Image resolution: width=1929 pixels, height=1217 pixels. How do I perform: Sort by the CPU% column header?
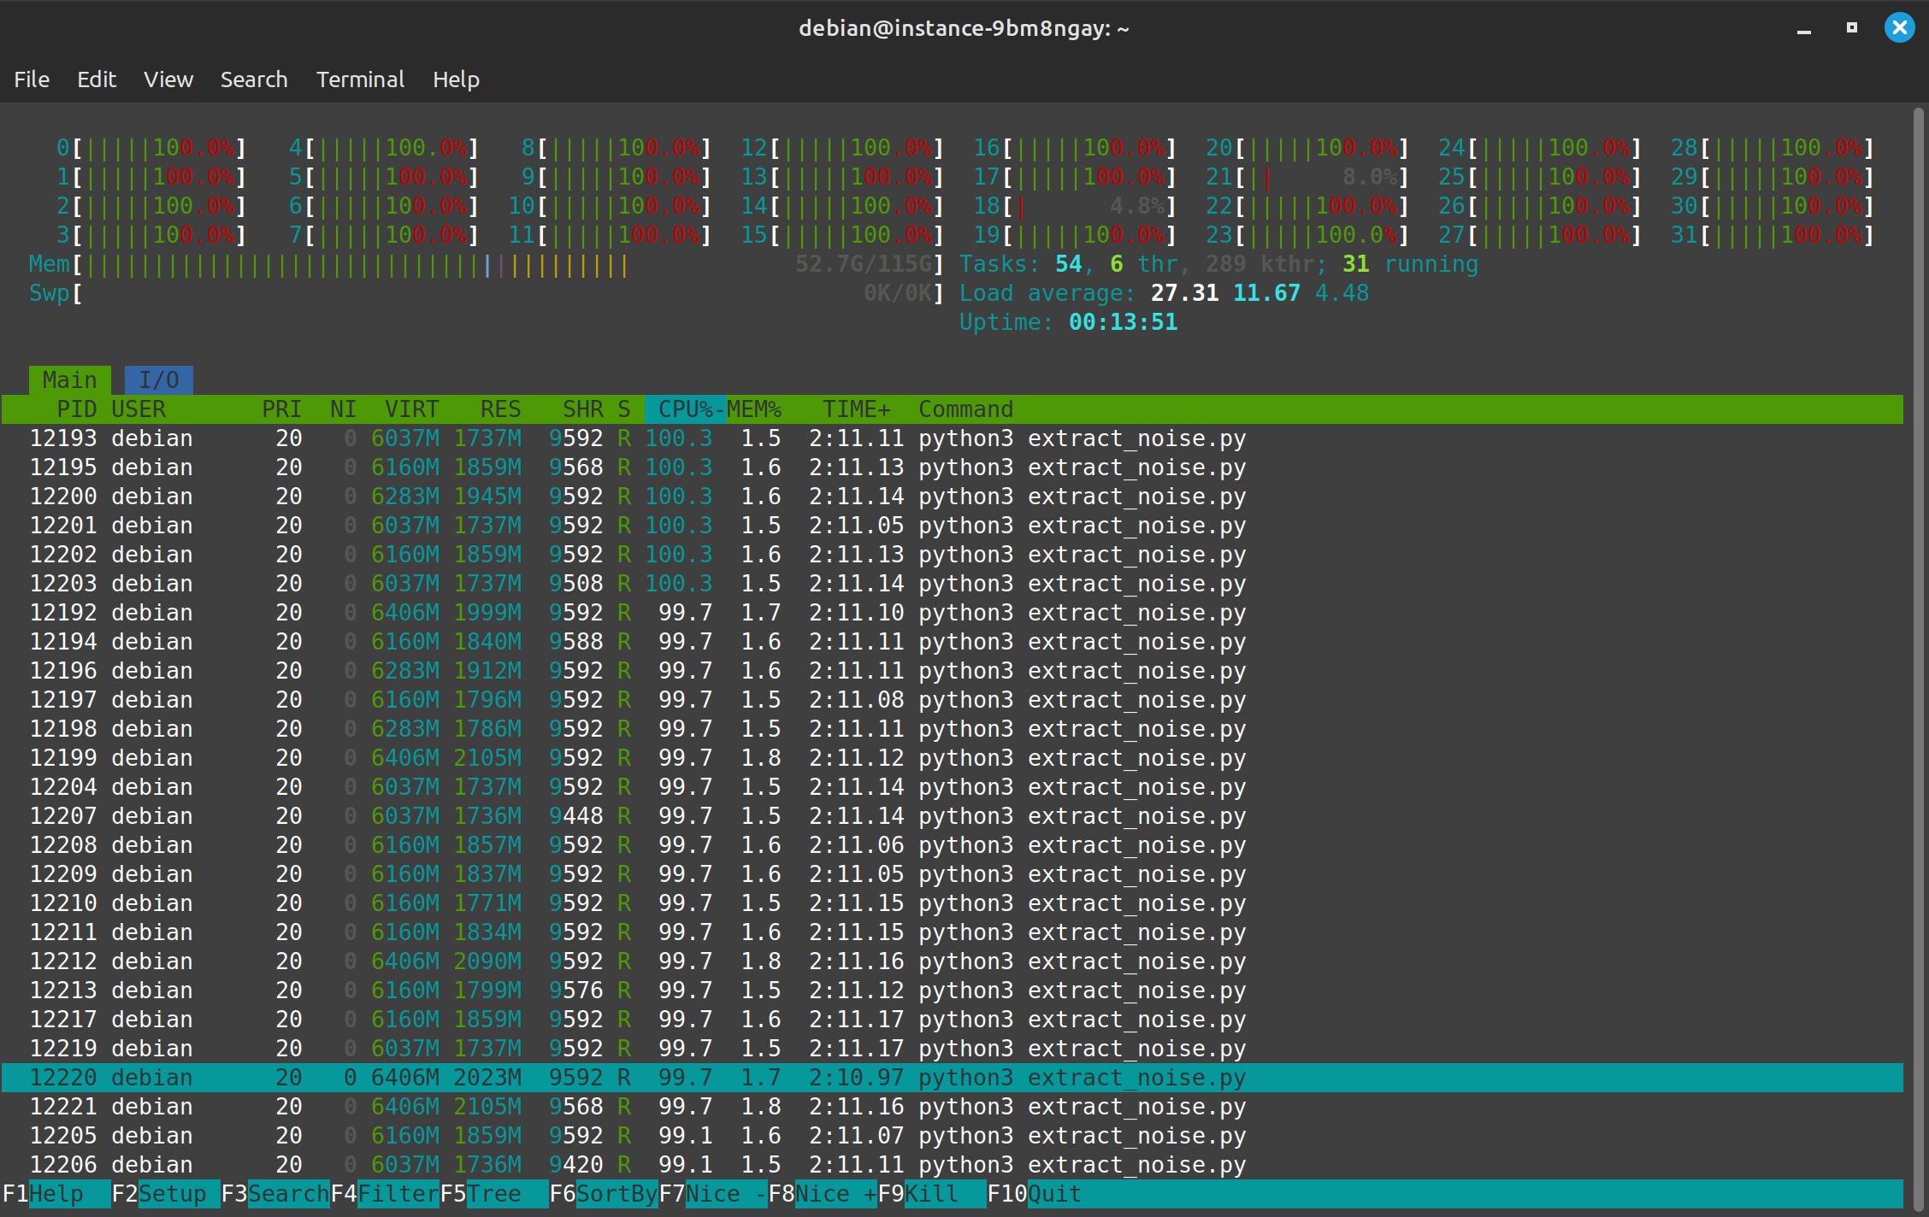[684, 409]
